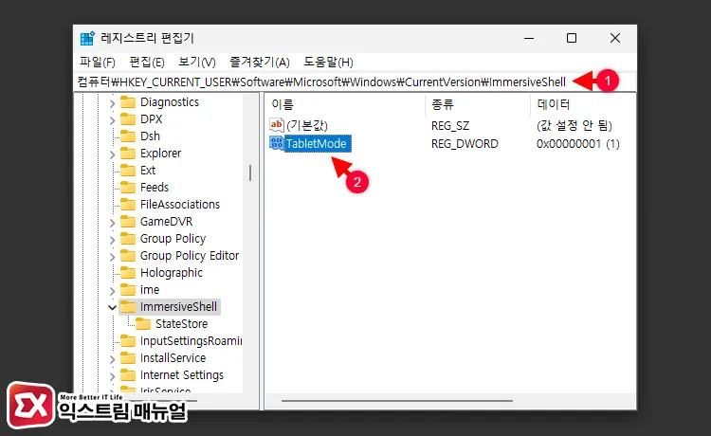
Task: Expand the Group Policy Editor key
Action: tap(112, 257)
